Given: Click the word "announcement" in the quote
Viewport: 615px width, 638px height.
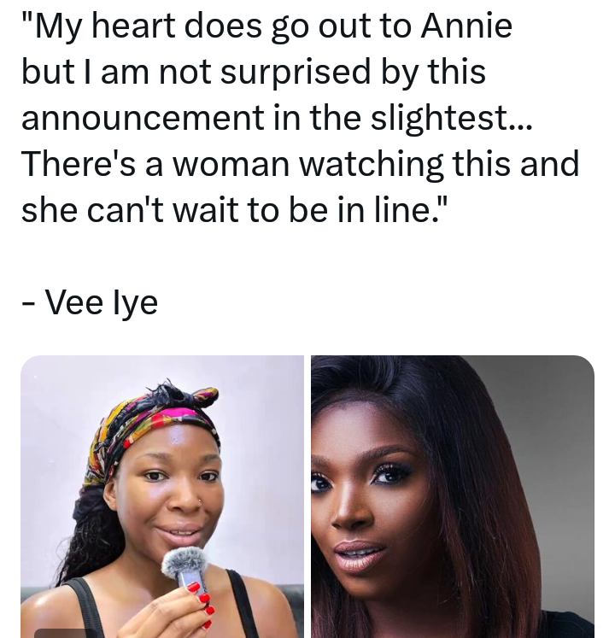Looking at the screenshot, I should [x=143, y=118].
